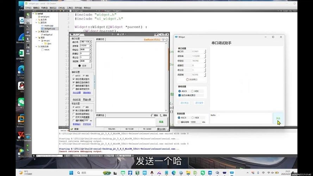
Task: Click help icon beside escape-parse checkbox
Action: (x=92, y=110)
